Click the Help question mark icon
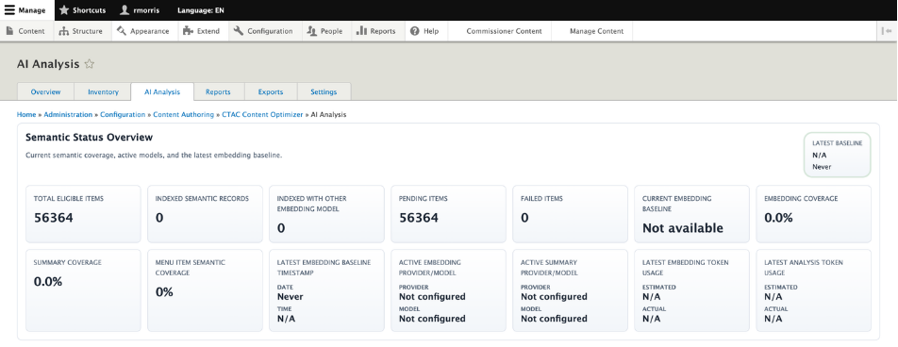 pos(415,31)
